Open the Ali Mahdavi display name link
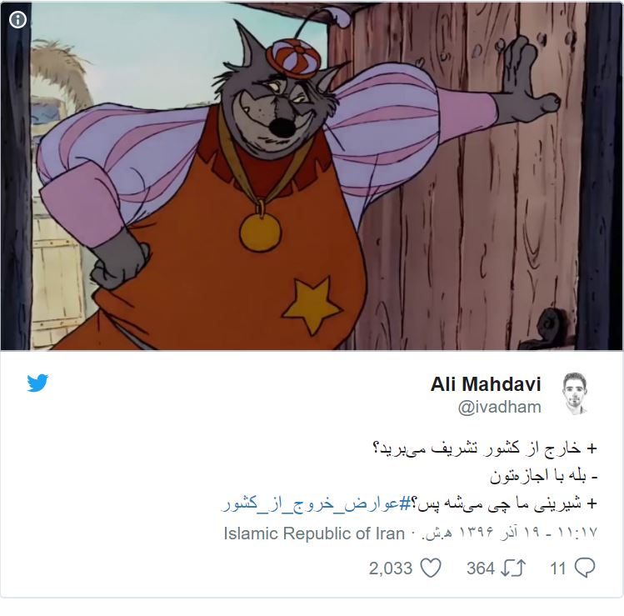624x616 pixels. point(486,384)
